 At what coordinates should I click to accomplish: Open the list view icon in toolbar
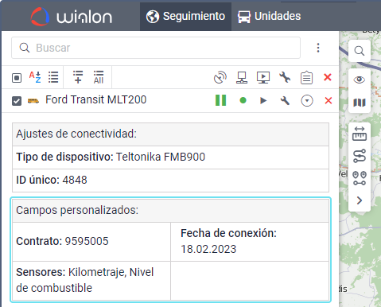53,77
